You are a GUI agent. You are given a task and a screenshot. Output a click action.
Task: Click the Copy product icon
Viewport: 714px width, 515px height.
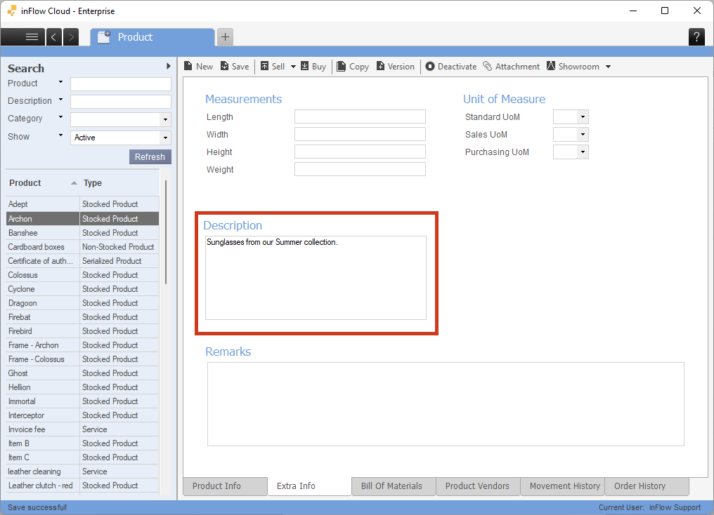(x=342, y=67)
